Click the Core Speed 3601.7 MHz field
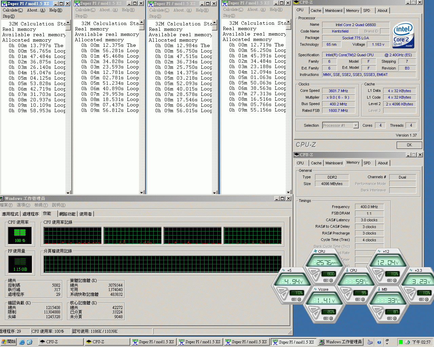 338,91
